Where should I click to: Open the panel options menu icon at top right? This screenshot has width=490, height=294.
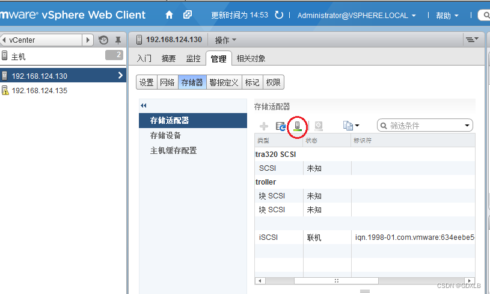472,39
